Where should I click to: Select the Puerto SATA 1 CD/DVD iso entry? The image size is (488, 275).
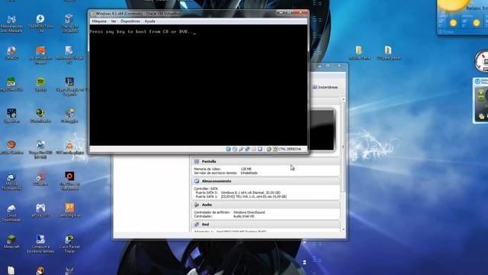241,197
